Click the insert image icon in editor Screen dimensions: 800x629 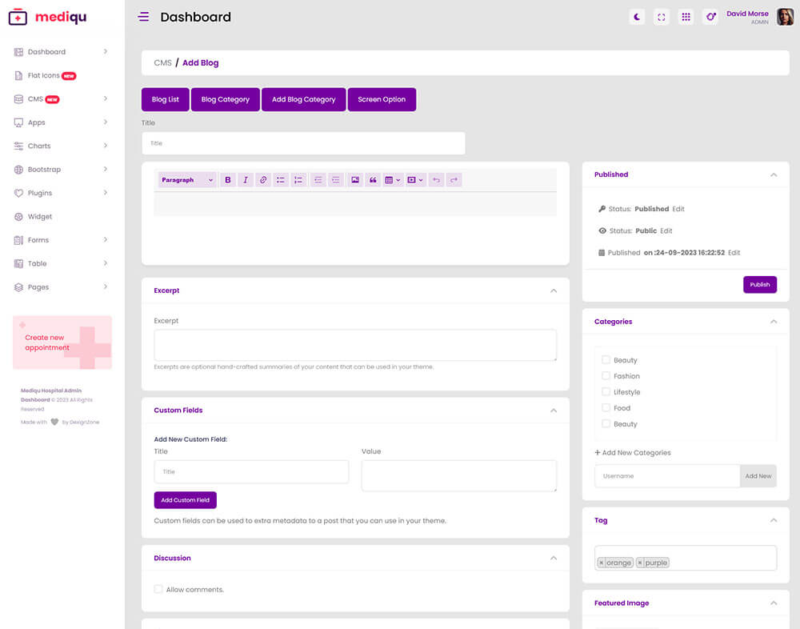[x=355, y=180]
